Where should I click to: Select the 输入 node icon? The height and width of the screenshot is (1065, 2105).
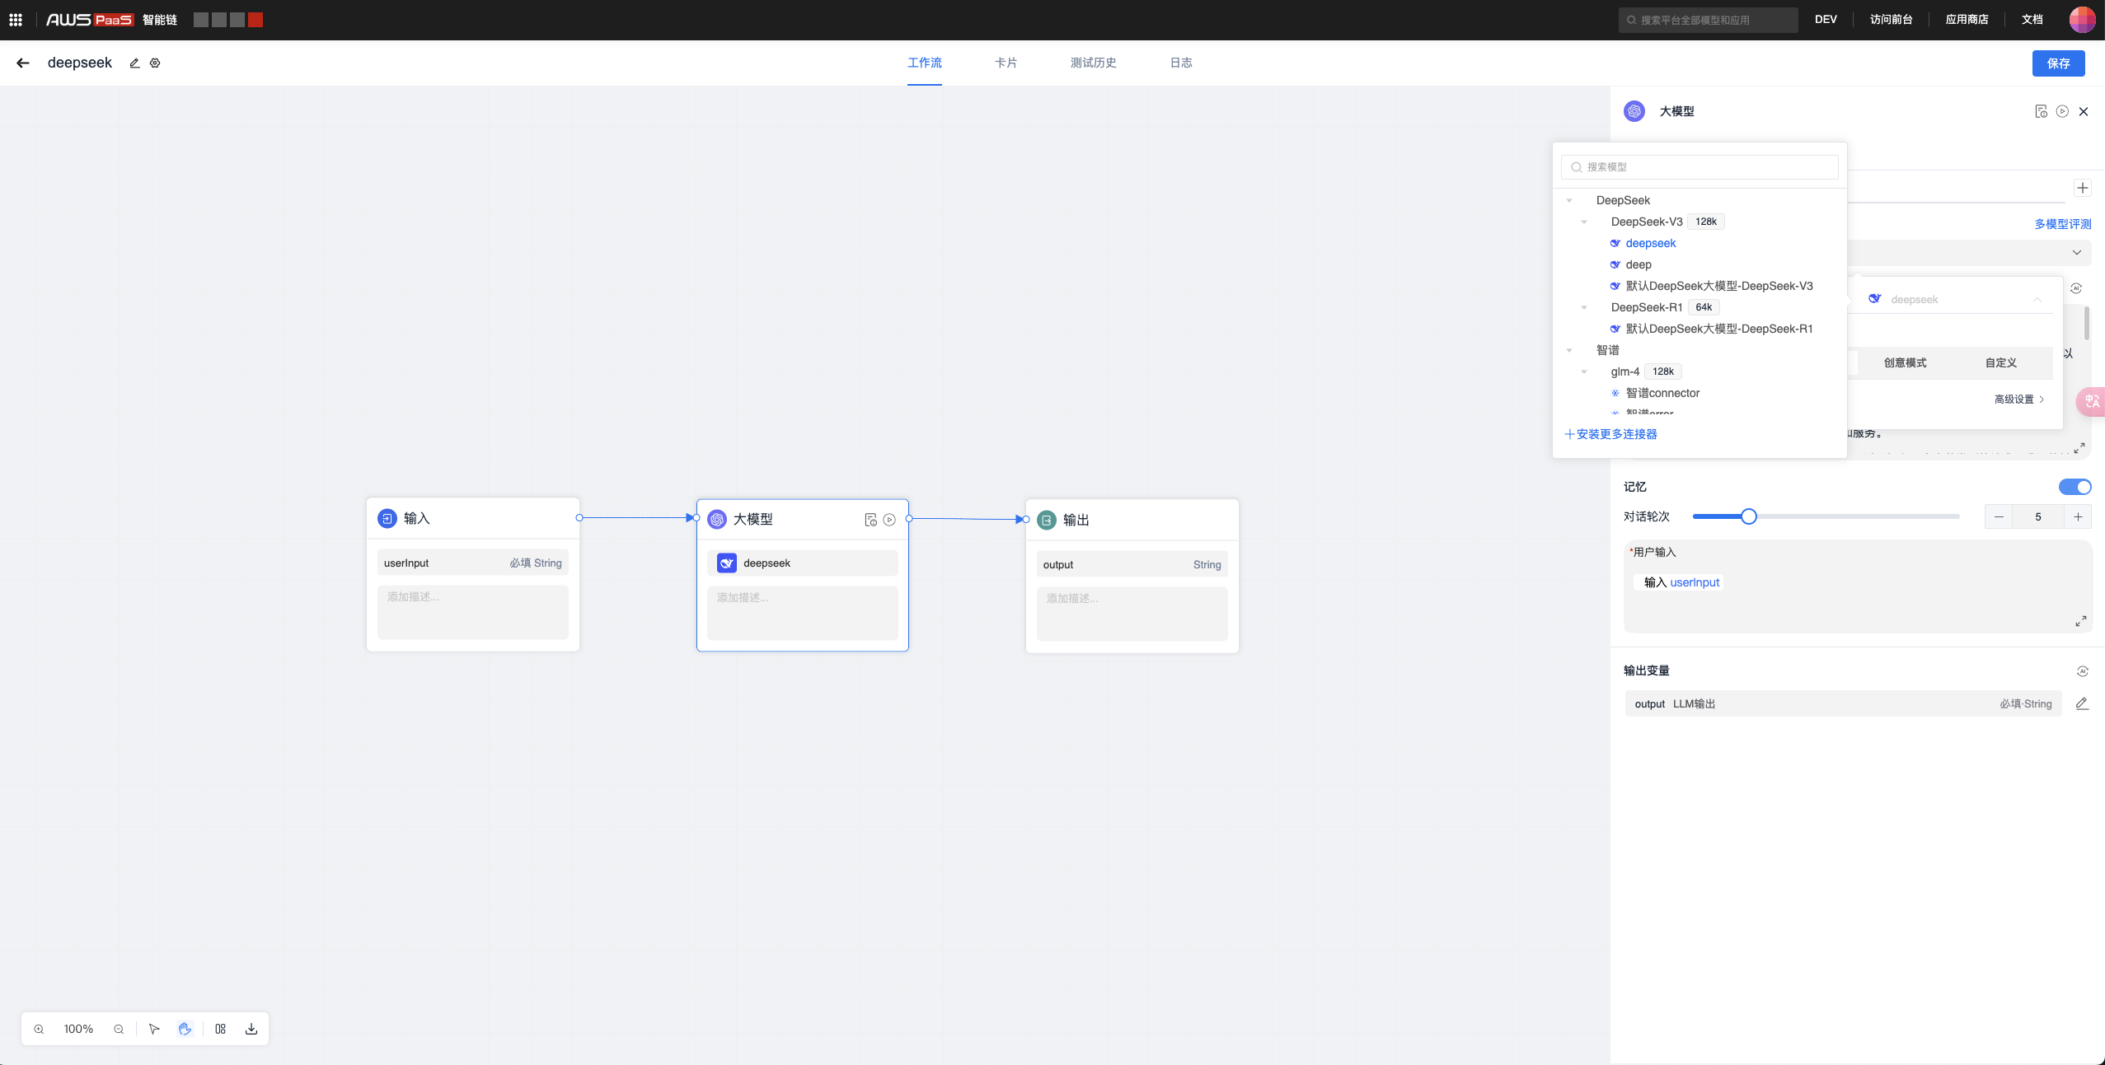[387, 518]
